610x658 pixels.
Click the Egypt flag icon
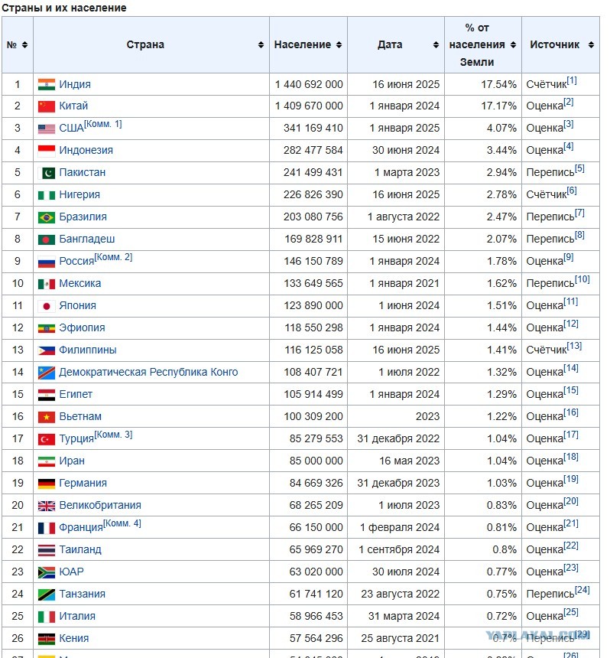tap(46, 395)
